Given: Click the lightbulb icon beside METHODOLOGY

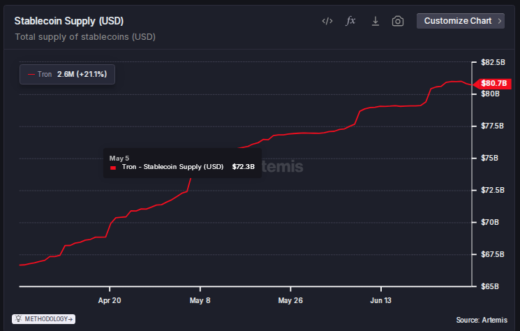Looking at the screenshot, I should pos(18,319).
